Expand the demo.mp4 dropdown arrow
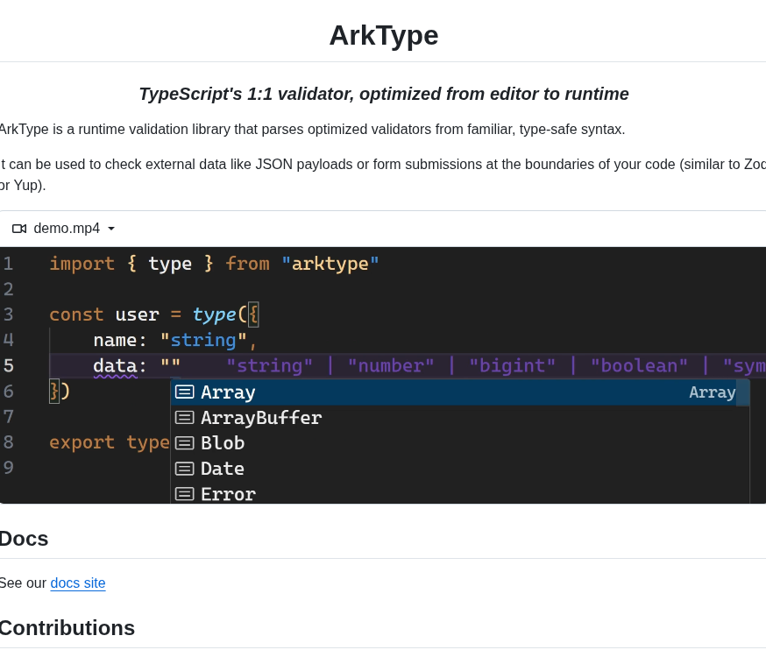Screen dimensions: 766x657 pos(111,229)
